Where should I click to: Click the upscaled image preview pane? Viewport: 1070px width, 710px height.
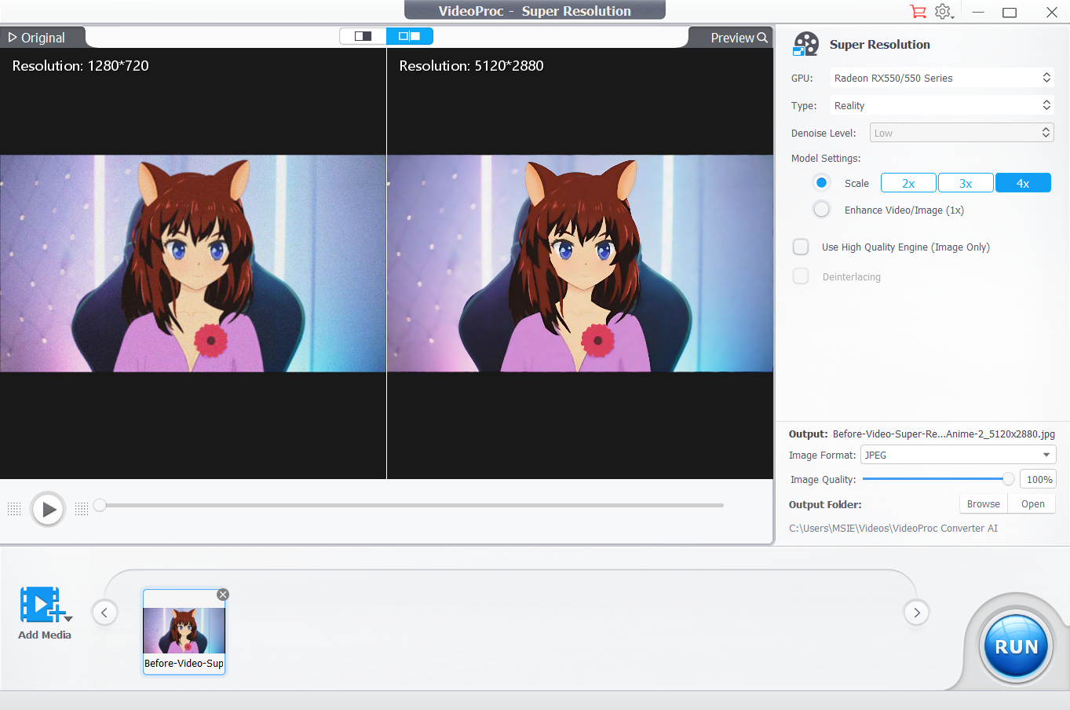pos(580,263)
